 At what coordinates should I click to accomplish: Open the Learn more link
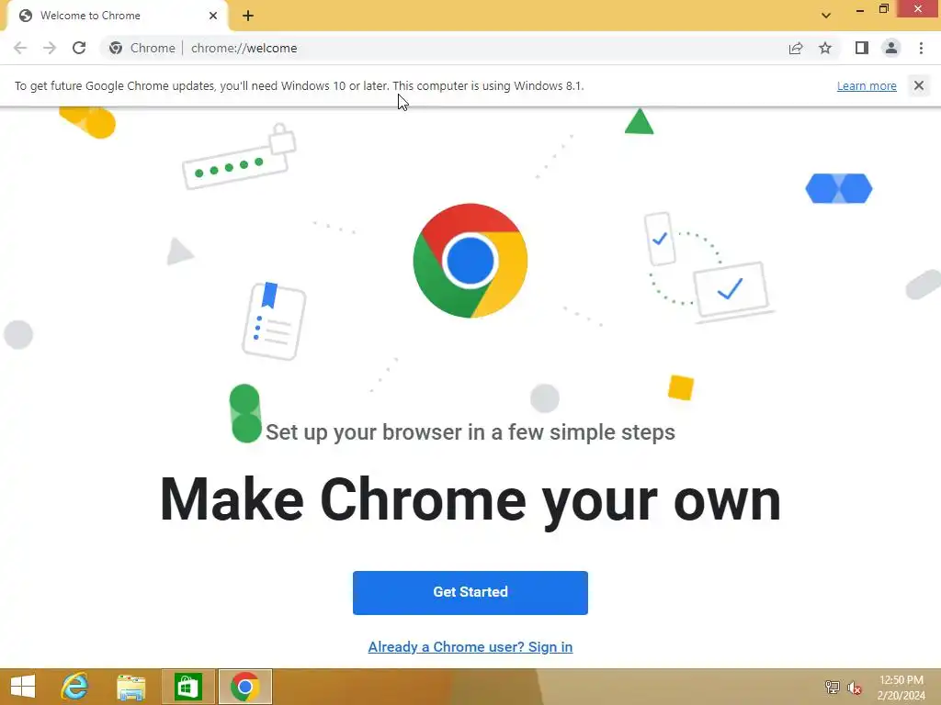coord(867,85)
